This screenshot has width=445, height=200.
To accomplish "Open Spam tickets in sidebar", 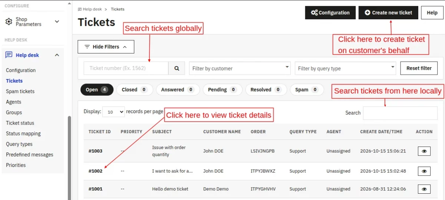I will pyautogui.click(x=20, y=91).
